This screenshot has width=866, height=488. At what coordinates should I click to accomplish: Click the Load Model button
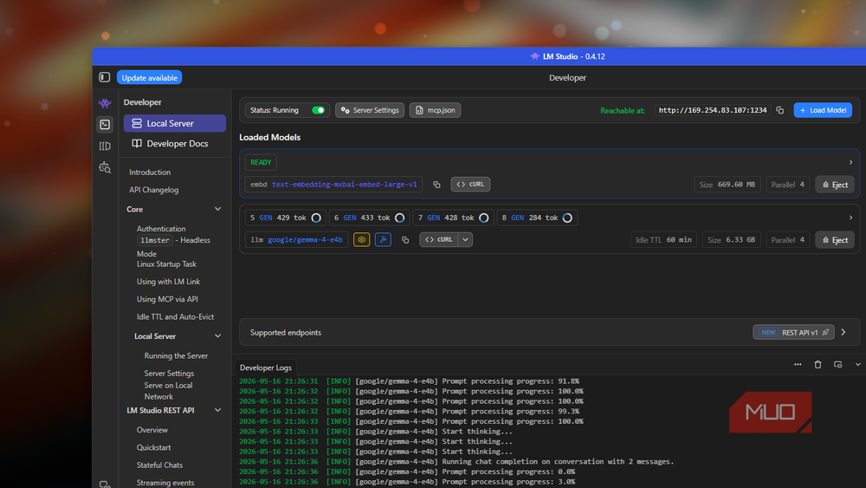[x=823, y=110]
